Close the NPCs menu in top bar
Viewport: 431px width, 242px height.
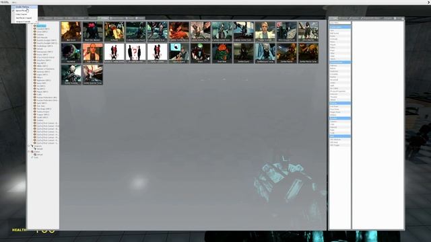[x=14, y=2]
